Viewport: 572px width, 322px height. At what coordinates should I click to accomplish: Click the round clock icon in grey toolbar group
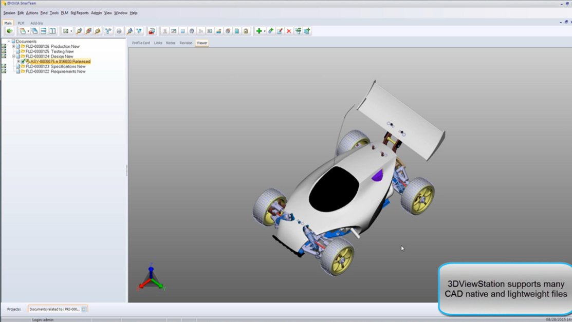tap(192, 31)
